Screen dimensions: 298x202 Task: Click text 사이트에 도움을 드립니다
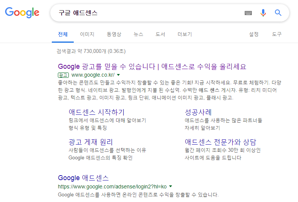(213, 157)
